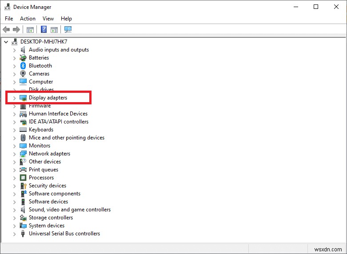Show/hide console tree toolbar icon

(30, 29)
